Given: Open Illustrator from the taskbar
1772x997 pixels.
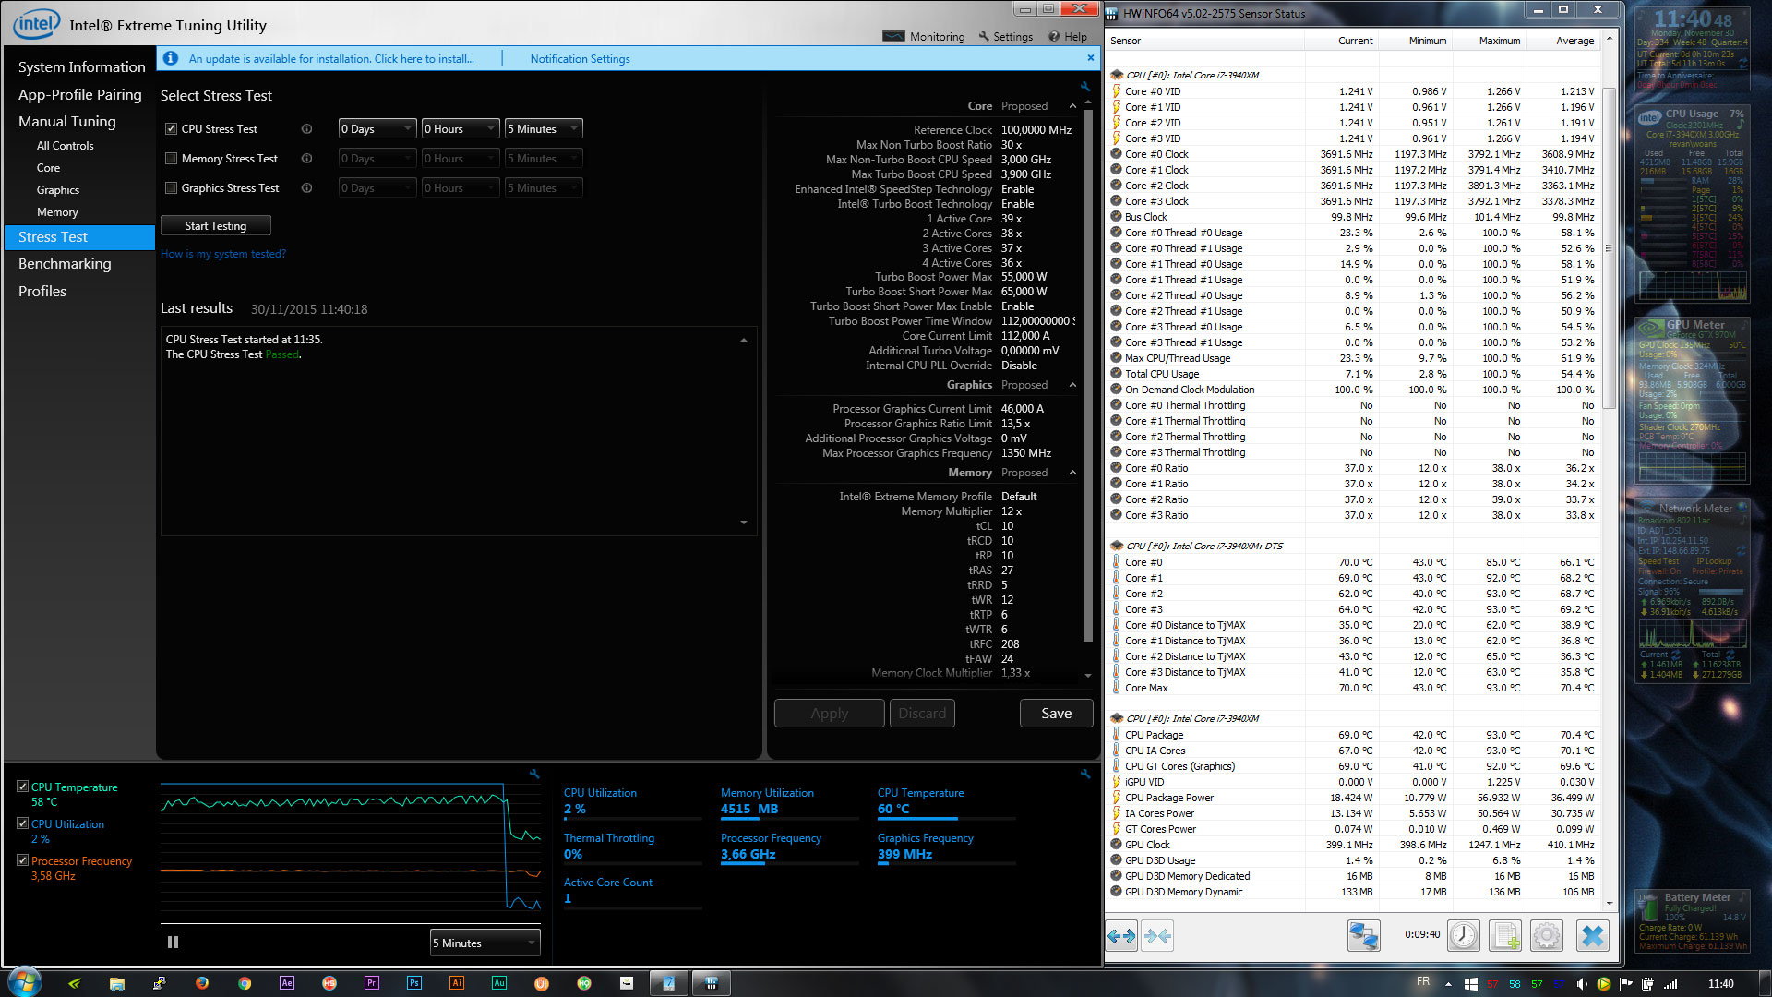Looking at the screenshot, I should tap(457, 983).
